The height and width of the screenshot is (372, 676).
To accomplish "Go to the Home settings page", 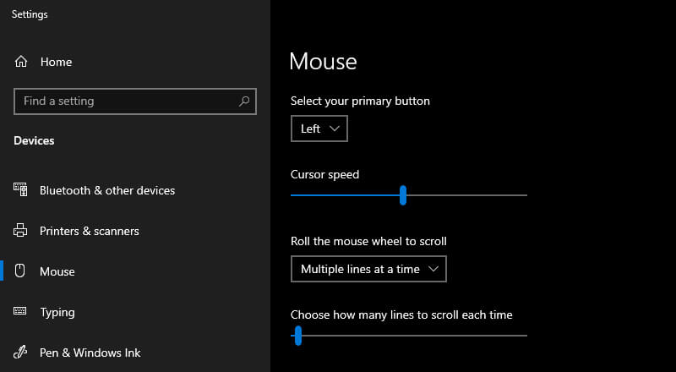I will [56, 62].
